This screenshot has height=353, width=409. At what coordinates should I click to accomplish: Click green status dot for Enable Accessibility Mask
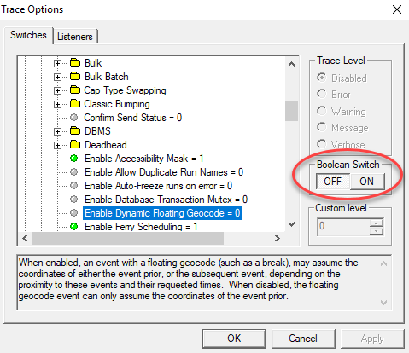pos(74,159)
